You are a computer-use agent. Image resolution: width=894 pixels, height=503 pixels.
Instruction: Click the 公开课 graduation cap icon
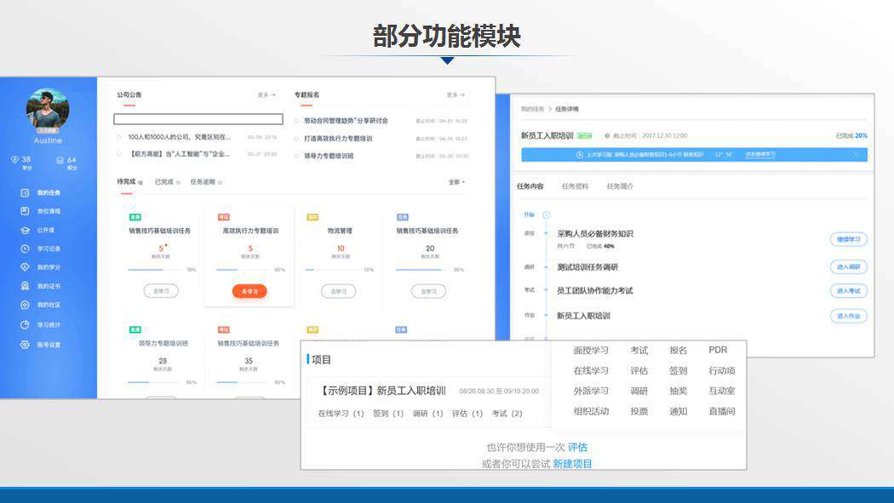(x=25, y=230)
